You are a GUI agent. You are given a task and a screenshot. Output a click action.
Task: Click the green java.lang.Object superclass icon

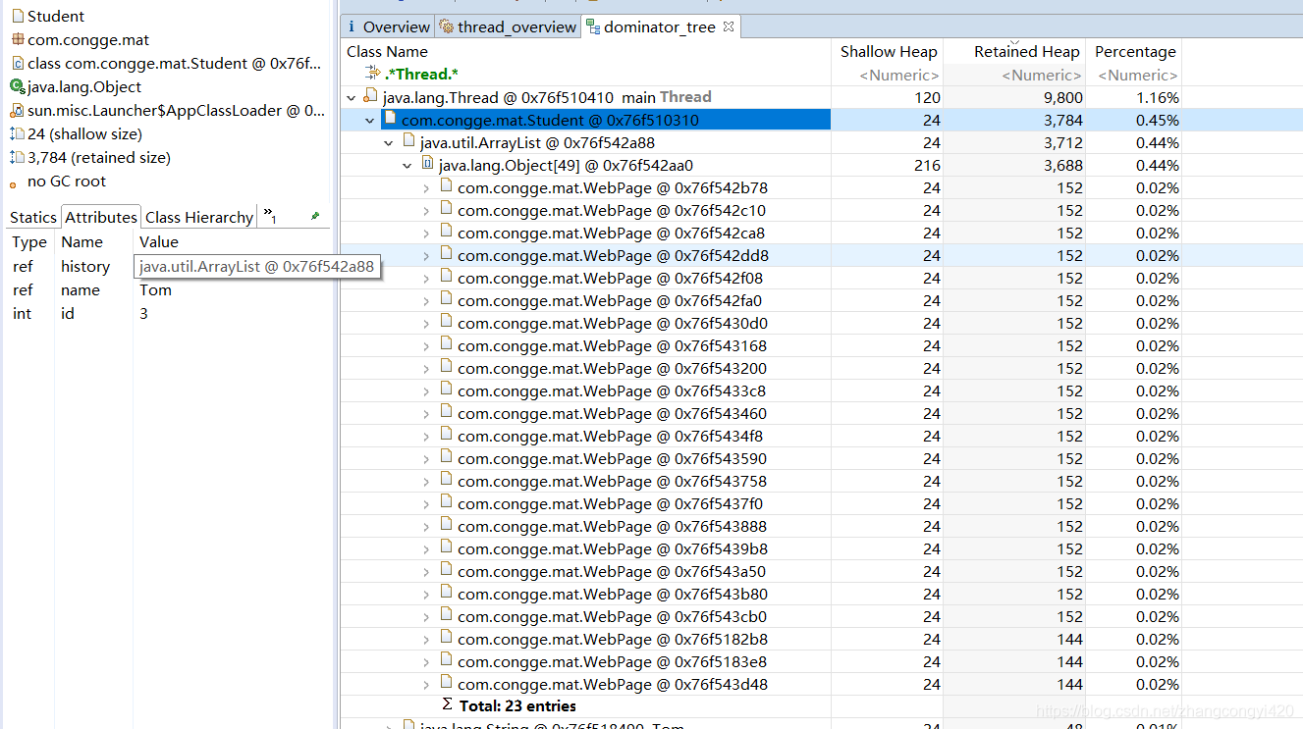[17, 87]
